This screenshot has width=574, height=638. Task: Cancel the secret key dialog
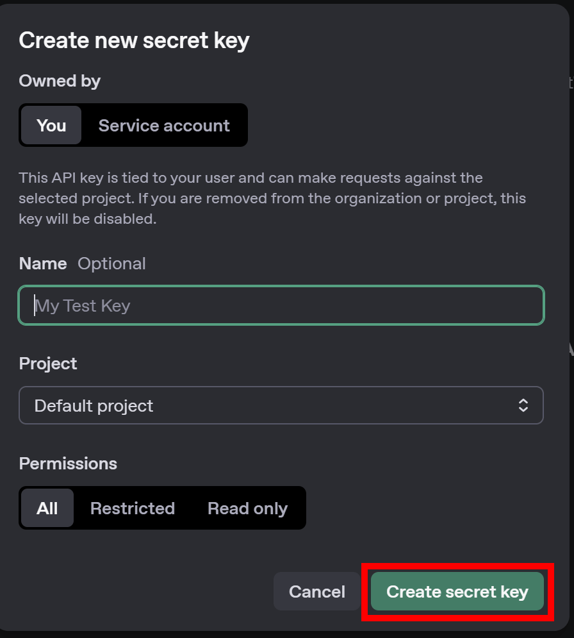[316, 591]
